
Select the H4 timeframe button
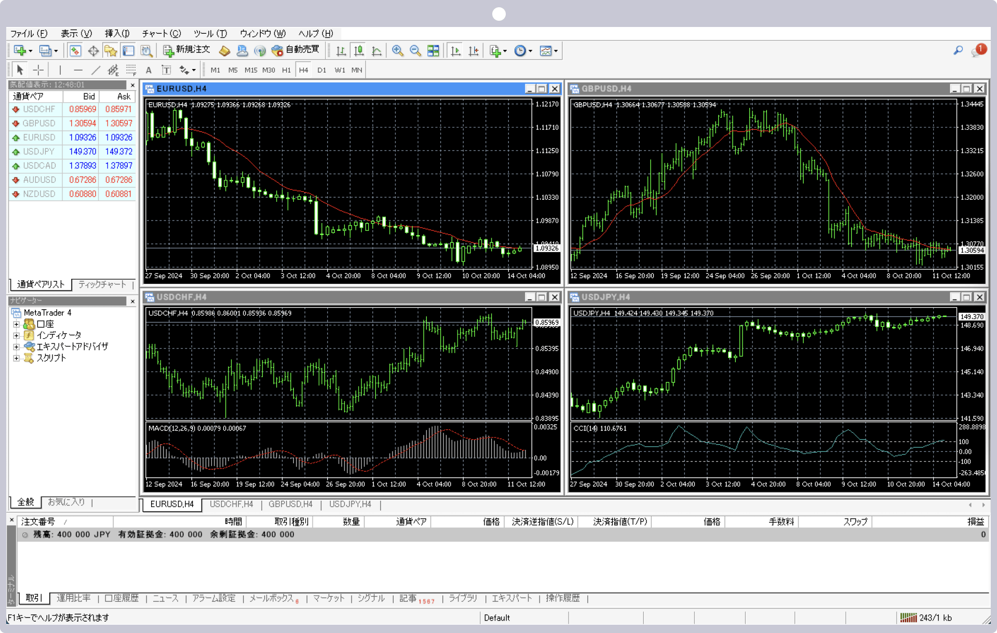(x=304, y=70)
